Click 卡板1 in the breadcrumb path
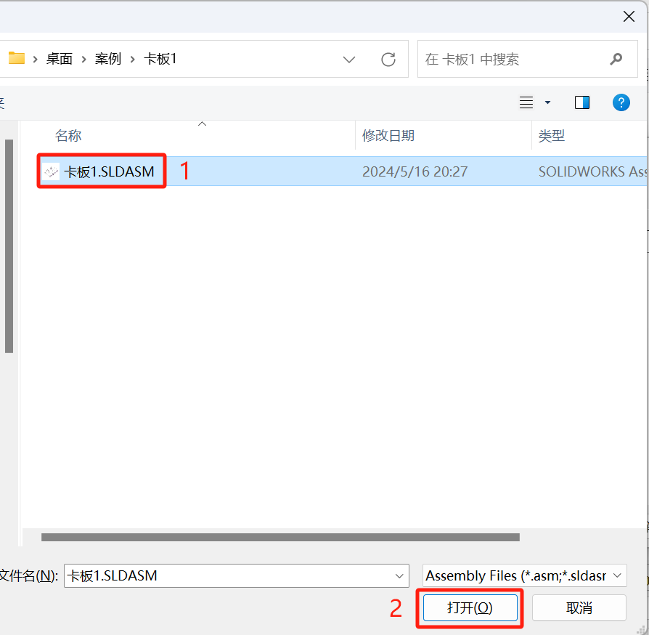Viewport: 649px width, 635px height. point(160,59)
